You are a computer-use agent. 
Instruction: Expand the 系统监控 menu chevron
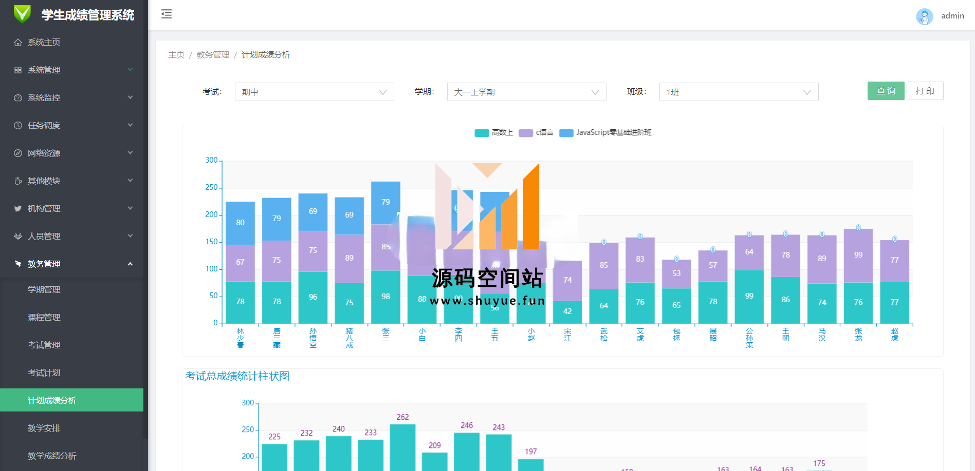click(x=130, y=97)
